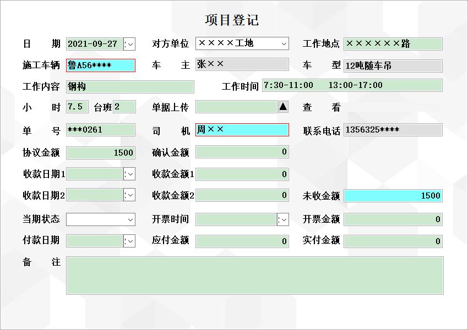The height and width of the screenshot is (330, 468).
Task: Click the 工作时间 field with 7:30-11:00
Action: [x=352, y=85]
